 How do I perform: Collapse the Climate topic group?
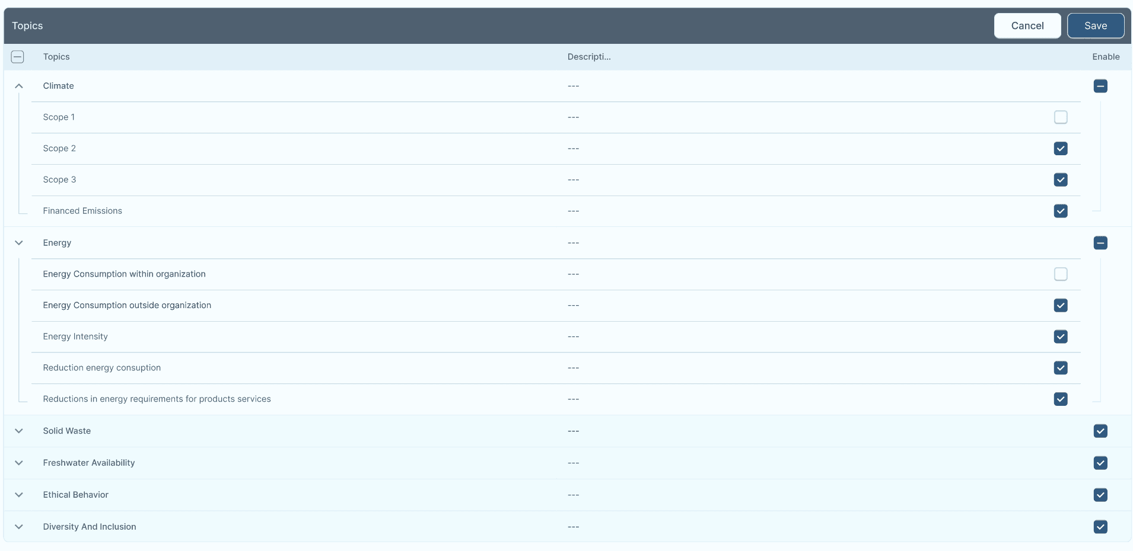19,86
